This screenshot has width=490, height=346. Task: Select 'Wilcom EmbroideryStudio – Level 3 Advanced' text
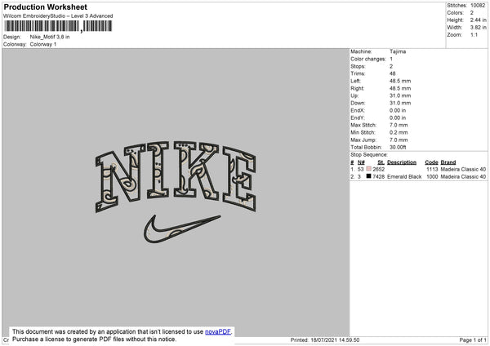coord(58,16)
